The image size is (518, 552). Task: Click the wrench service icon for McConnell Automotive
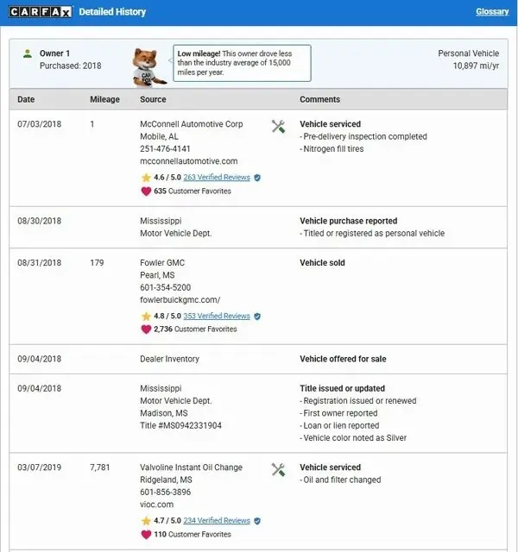(x=278, y=127)
